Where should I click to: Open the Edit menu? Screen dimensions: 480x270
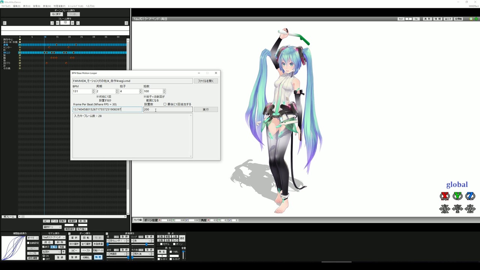pyautogui.click(x=17, y=6)
